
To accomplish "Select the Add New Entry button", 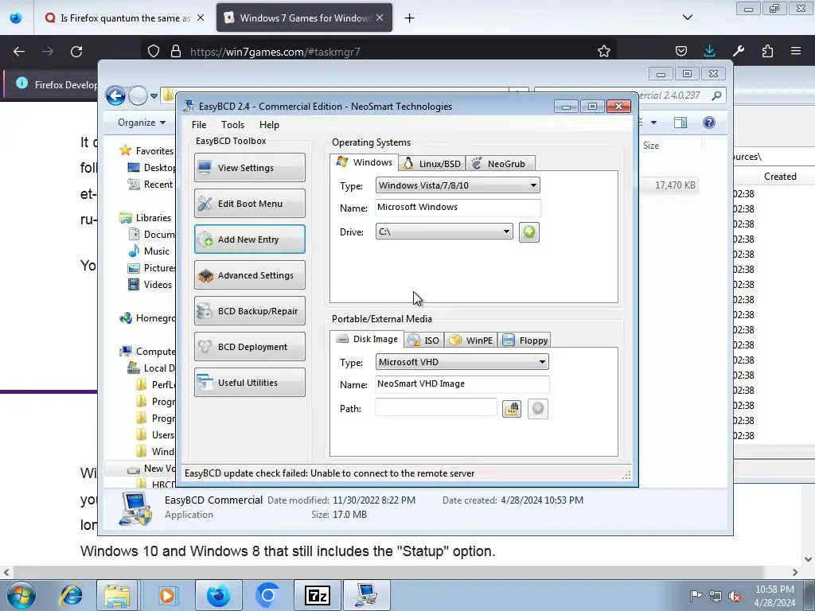I will click(x=249, y=239).
